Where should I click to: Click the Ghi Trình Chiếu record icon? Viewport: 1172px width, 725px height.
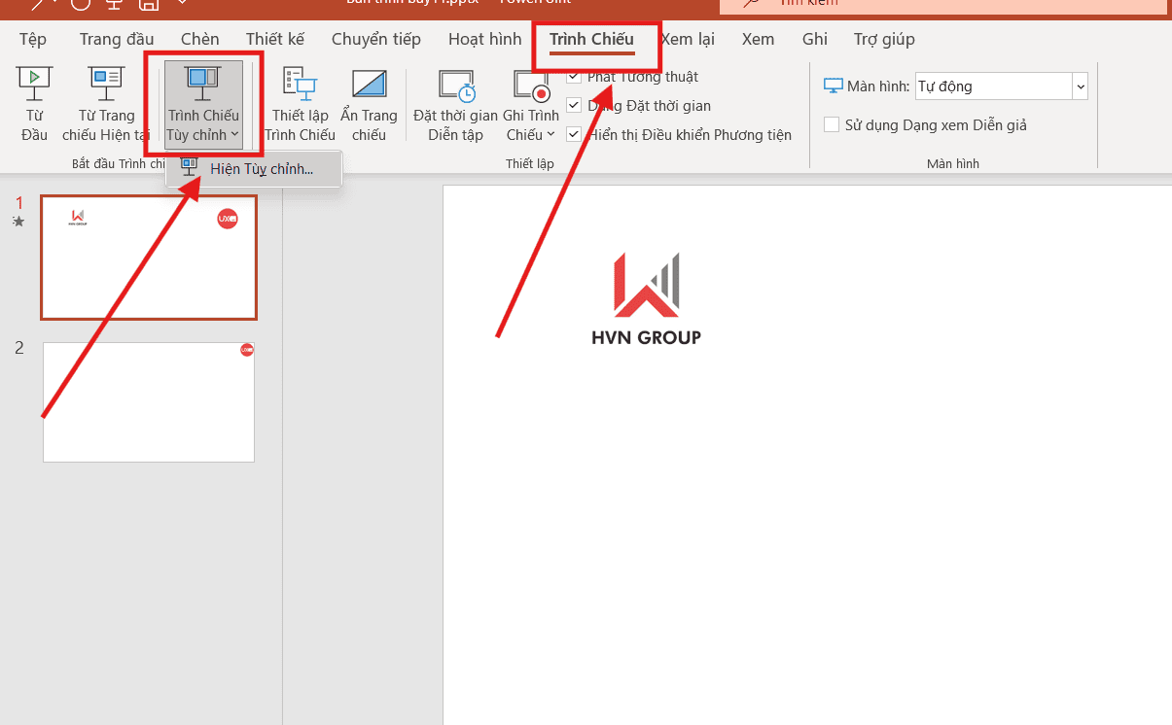coord(531,86)
